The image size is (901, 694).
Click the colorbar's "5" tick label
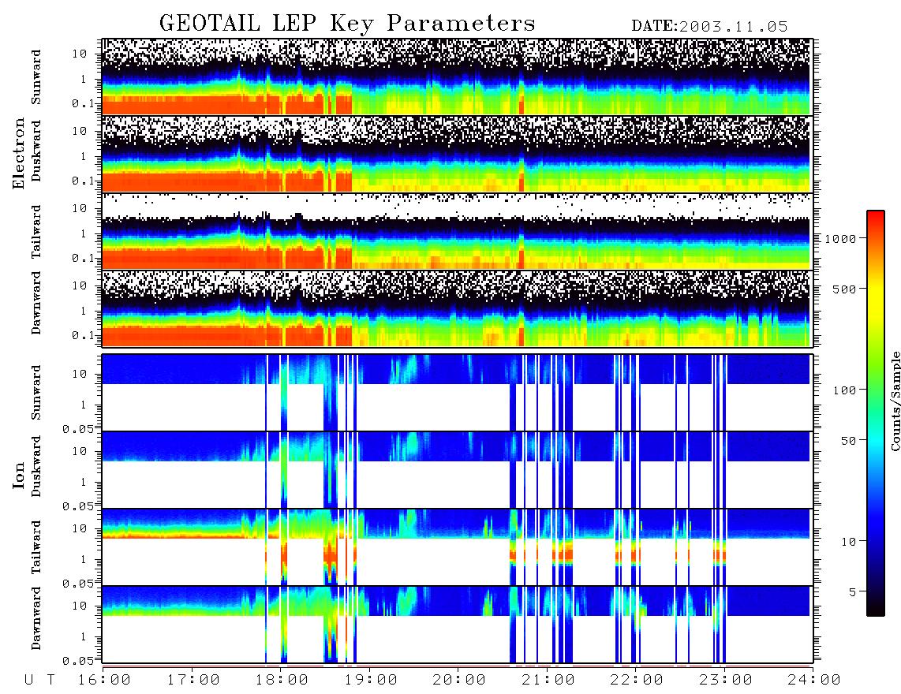pos(853,592)
